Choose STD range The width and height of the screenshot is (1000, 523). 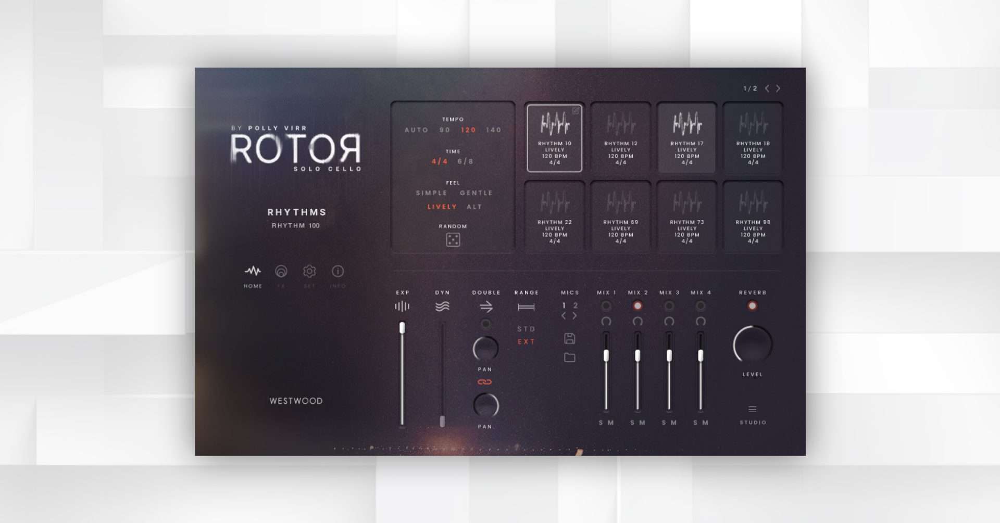[x=526, y=329]
